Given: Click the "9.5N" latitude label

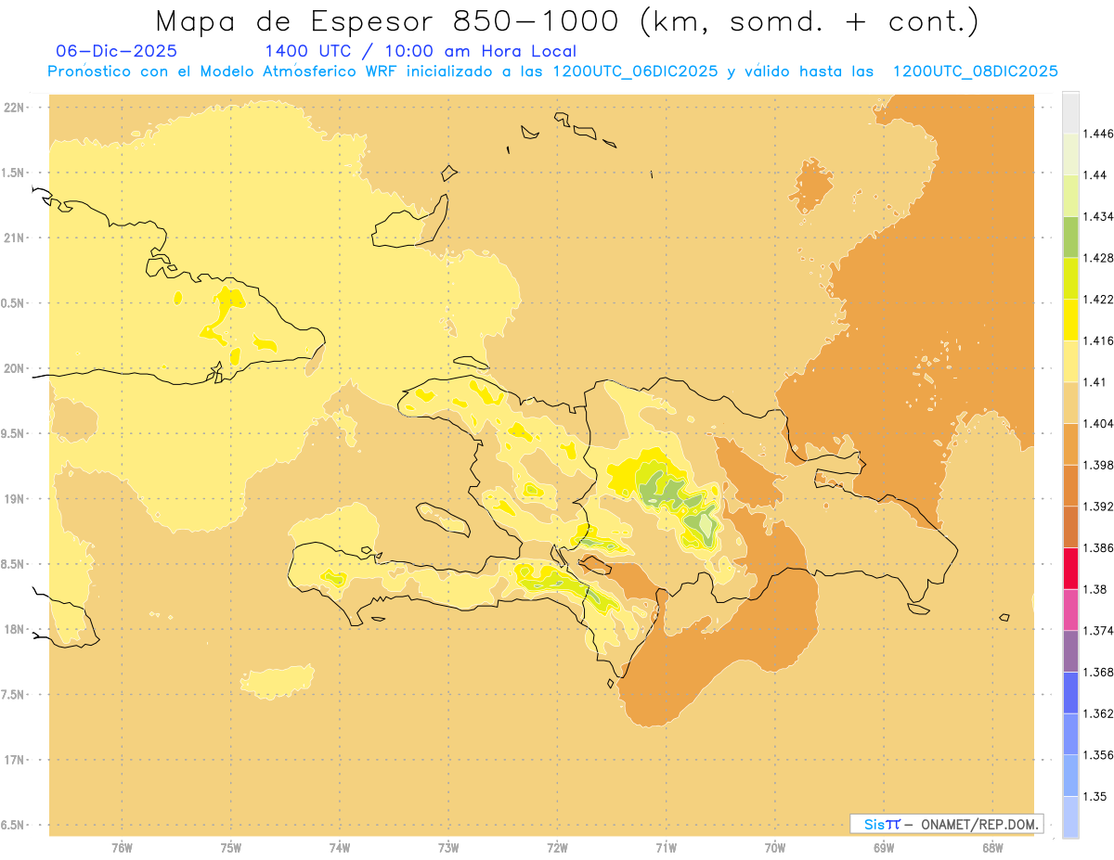Looking at the screenshot, I should coord(14,434).
